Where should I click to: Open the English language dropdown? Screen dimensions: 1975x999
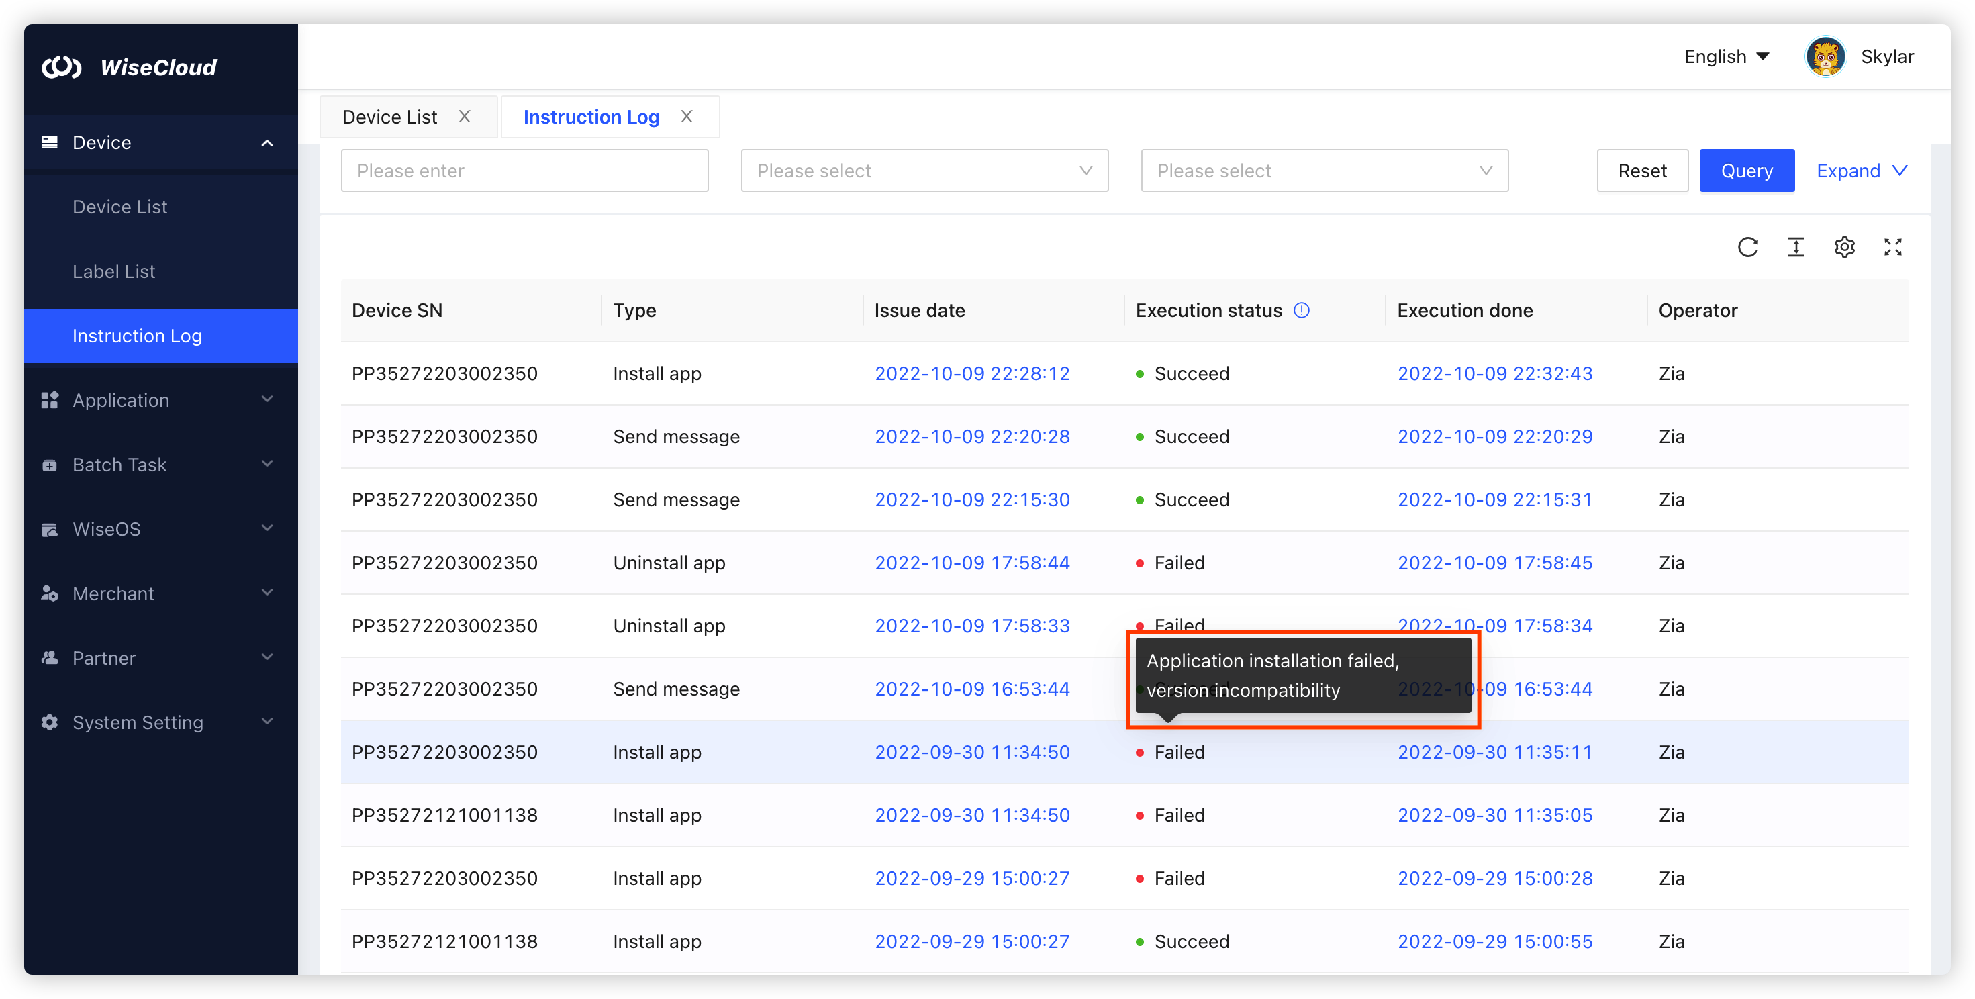coord(1726,56)
